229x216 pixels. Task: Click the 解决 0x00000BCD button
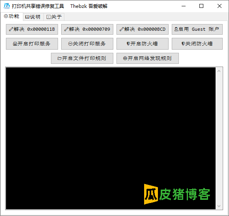pos(143,29)
